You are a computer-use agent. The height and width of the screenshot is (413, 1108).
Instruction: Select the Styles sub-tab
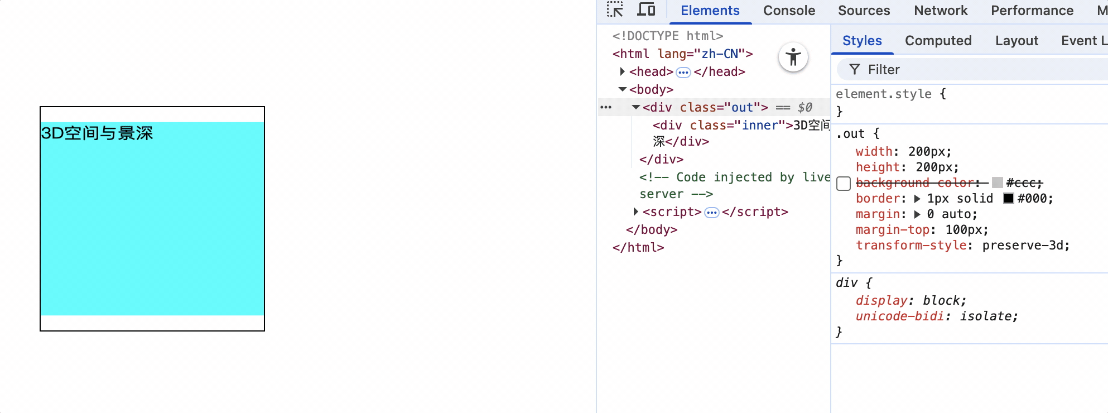point(862,41)
